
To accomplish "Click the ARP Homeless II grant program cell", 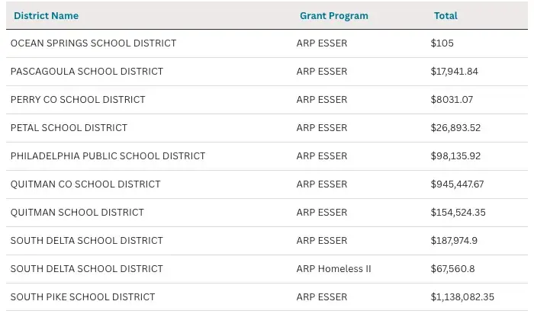I will pos(333,269).
